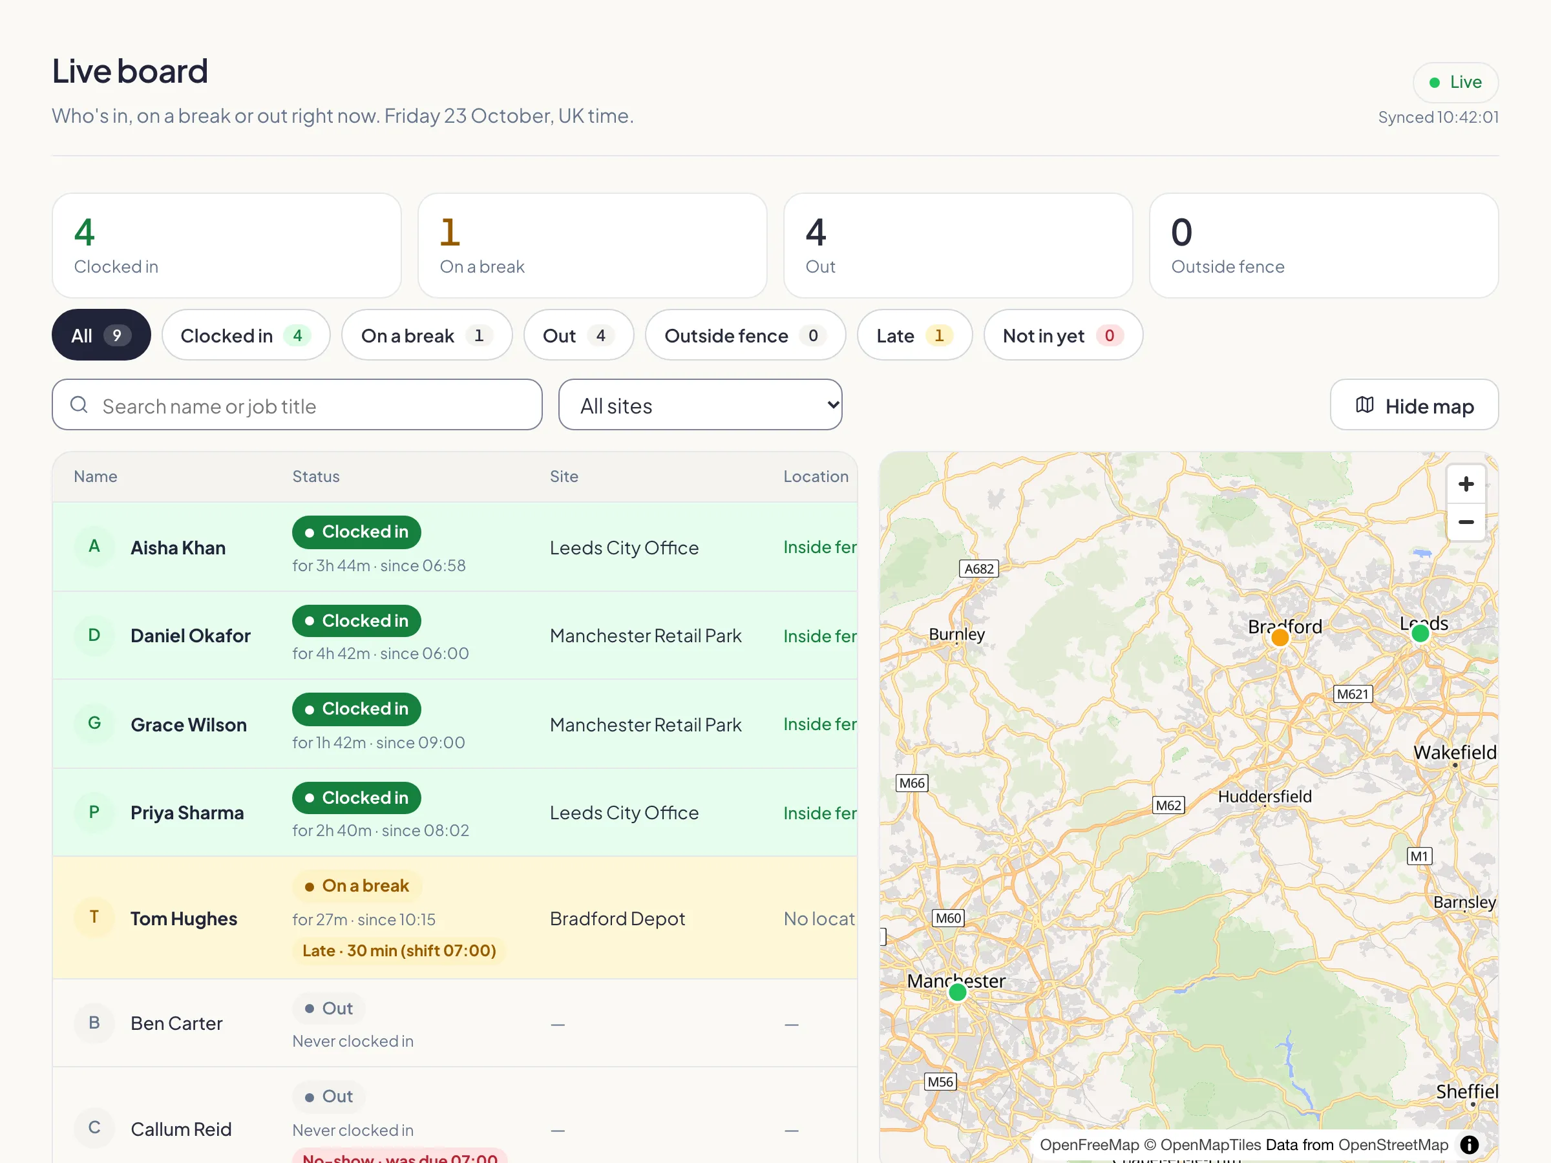Filter list by Out status

pos(578,335)
